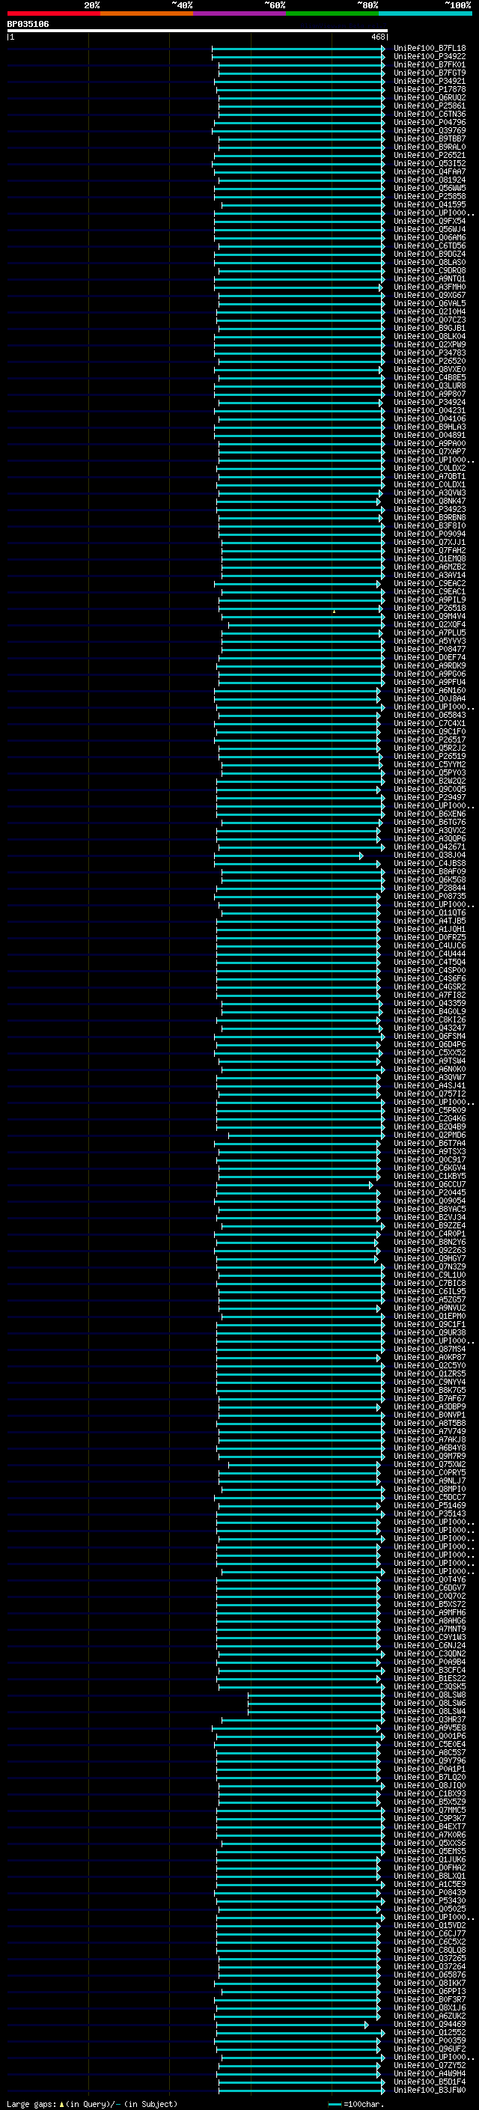Click alignment bar of UniRef100_Q2PMD6
The width and height of the screenshot is (479, 2110).
[305, 1135]
